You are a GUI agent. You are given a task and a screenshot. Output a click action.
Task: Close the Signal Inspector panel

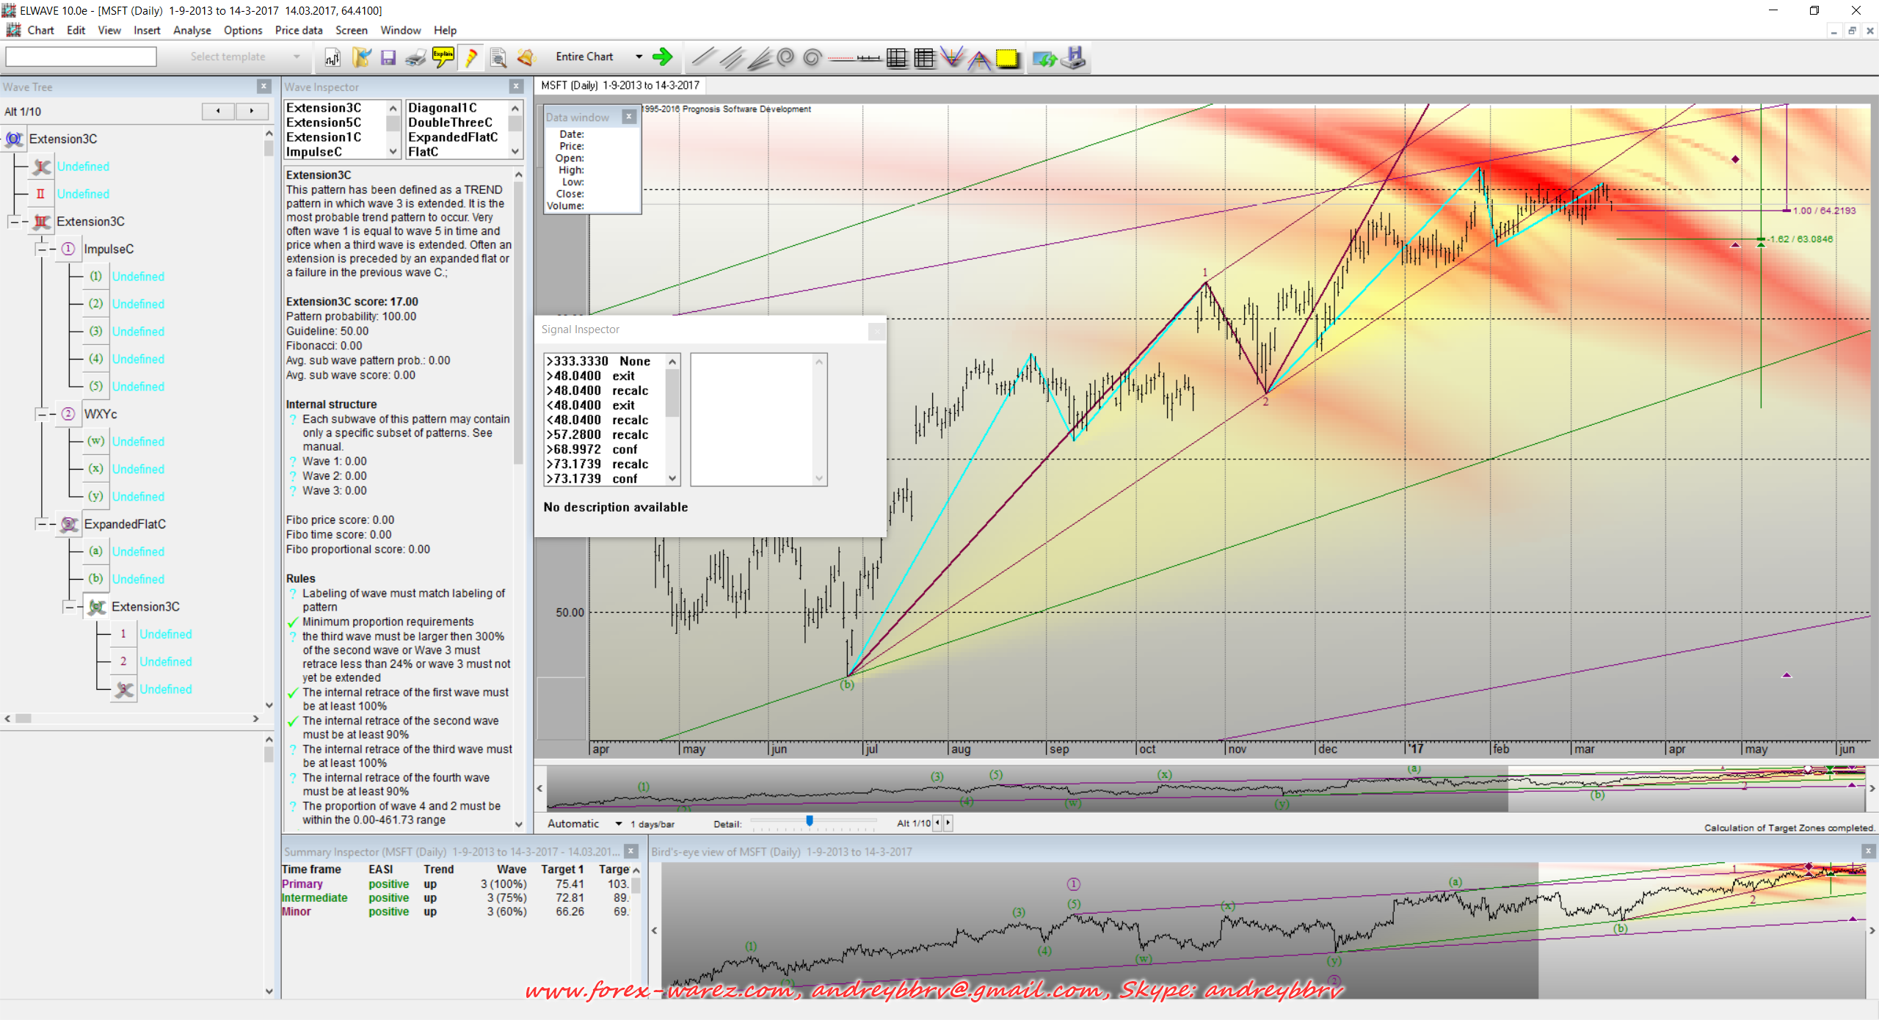click(x=876, y=332)
